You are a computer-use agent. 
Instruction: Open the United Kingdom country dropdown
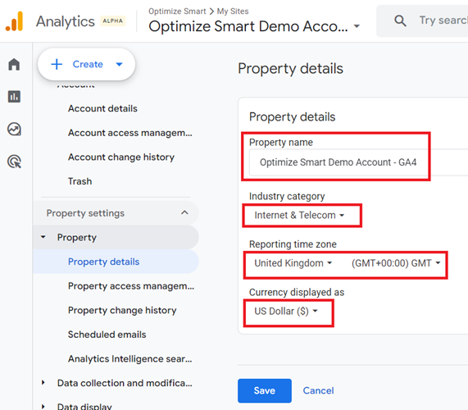click(x=293, y=263)
